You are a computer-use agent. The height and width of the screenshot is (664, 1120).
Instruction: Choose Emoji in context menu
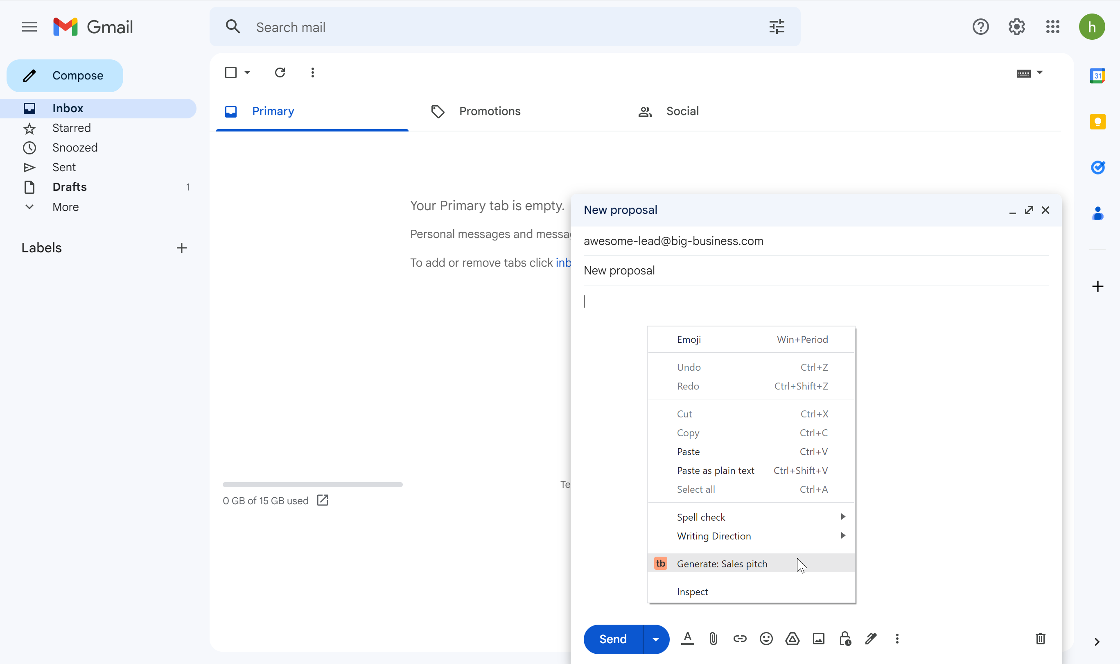[x=751, y=339]
